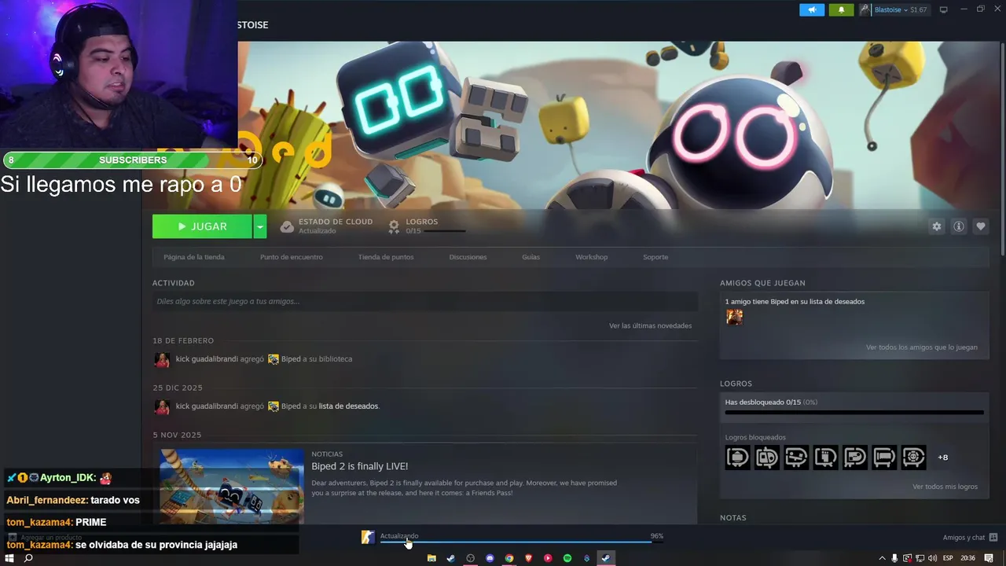Open the Guías tab
The height and width of the screenshot is (566, 1006).
pos(531,257)
